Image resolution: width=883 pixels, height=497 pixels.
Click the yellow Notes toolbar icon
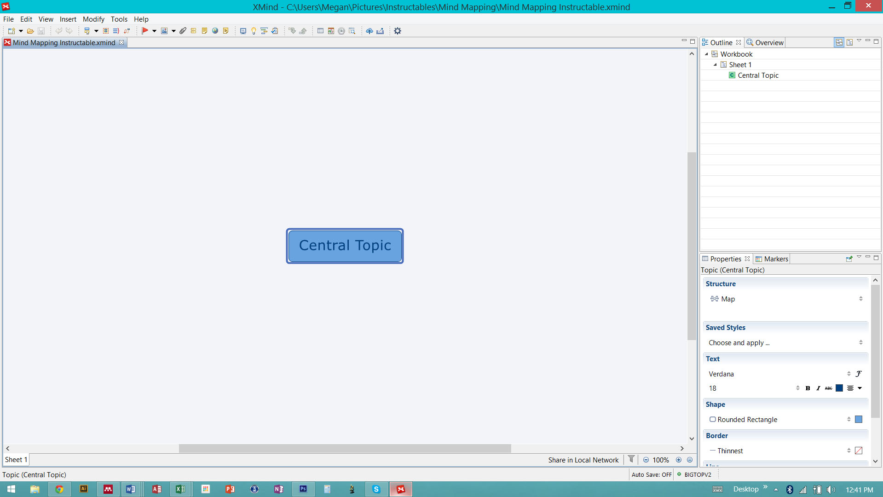tap(204, 31)
